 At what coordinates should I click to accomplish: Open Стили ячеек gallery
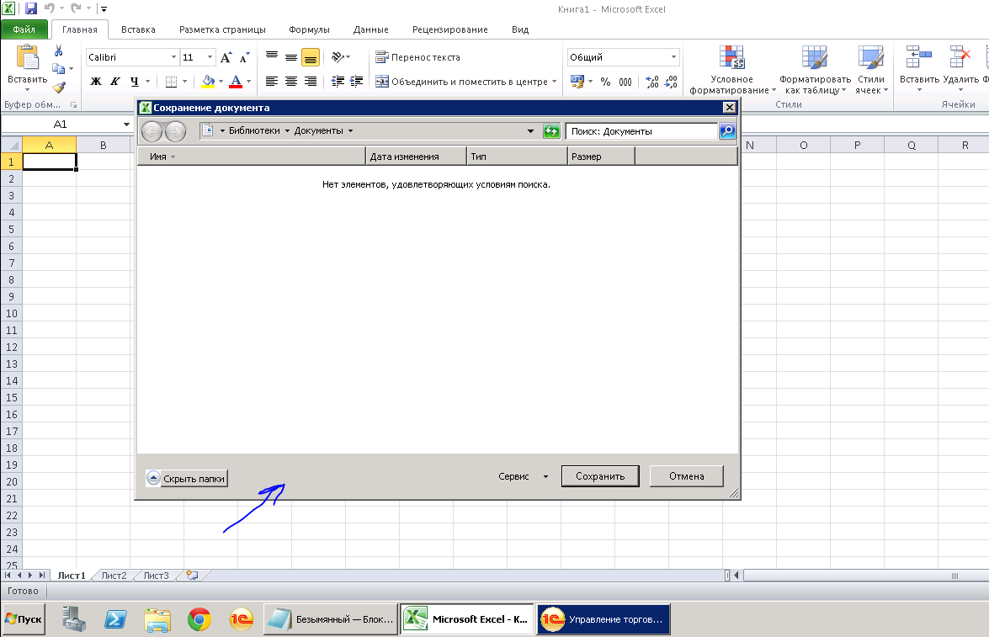(x=871, y=70)
